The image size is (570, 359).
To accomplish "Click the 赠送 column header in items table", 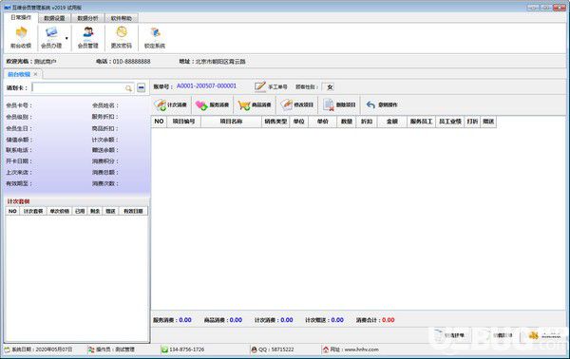I will [488, 122].
